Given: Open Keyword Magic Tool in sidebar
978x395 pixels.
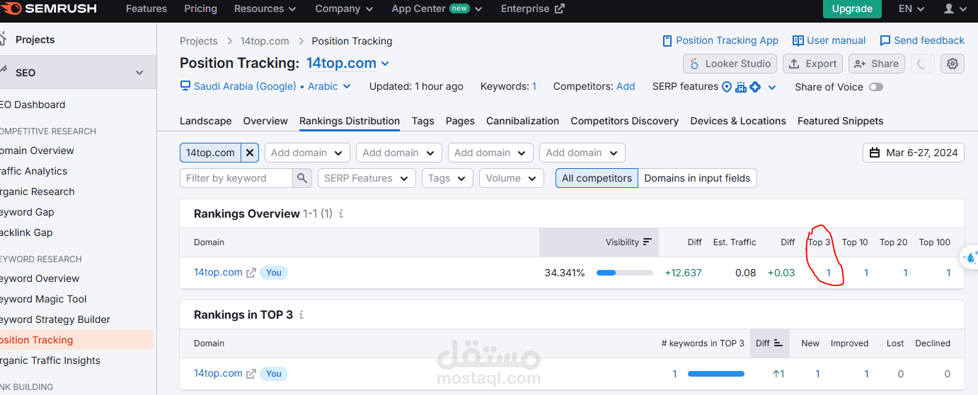Looking at the screenshot, I should (42, 299).
